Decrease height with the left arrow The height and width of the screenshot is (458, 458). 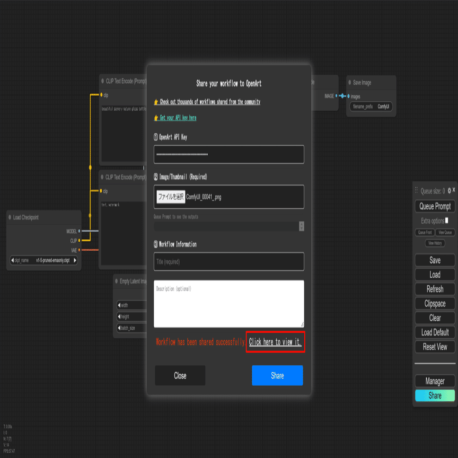(119, 317)
